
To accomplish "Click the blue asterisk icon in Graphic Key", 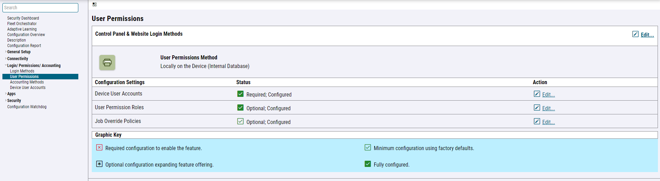I will click(99, 164).
